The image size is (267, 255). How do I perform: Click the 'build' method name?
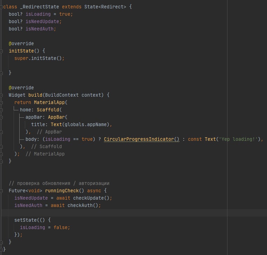[x=35, y=95]
